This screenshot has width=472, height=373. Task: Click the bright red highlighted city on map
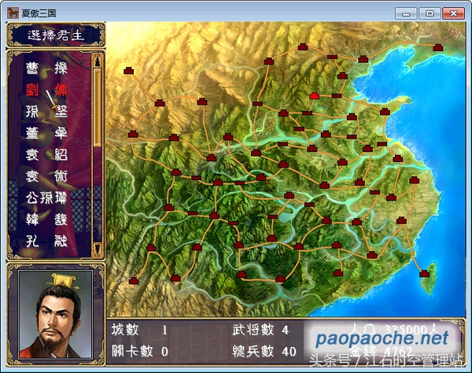coord(314,96)
